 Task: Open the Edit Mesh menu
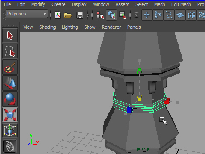(x=181, y=4)
